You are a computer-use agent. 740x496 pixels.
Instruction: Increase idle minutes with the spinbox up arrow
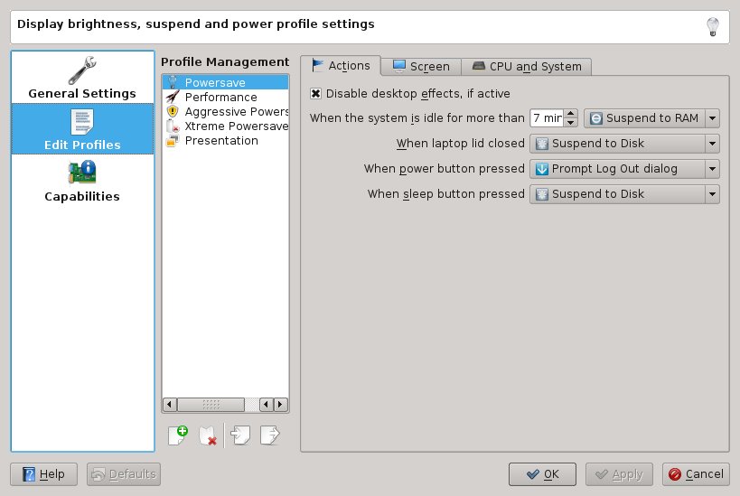click(571, 114)
